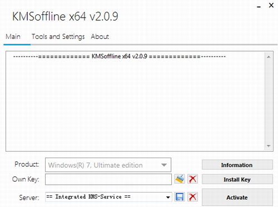Screen dimensions: 278x207
Task: Click the log scrollbar down arrow
Action: 269,146
